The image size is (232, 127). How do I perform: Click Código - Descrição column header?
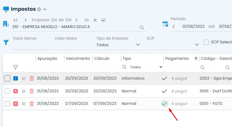[216, 59]
